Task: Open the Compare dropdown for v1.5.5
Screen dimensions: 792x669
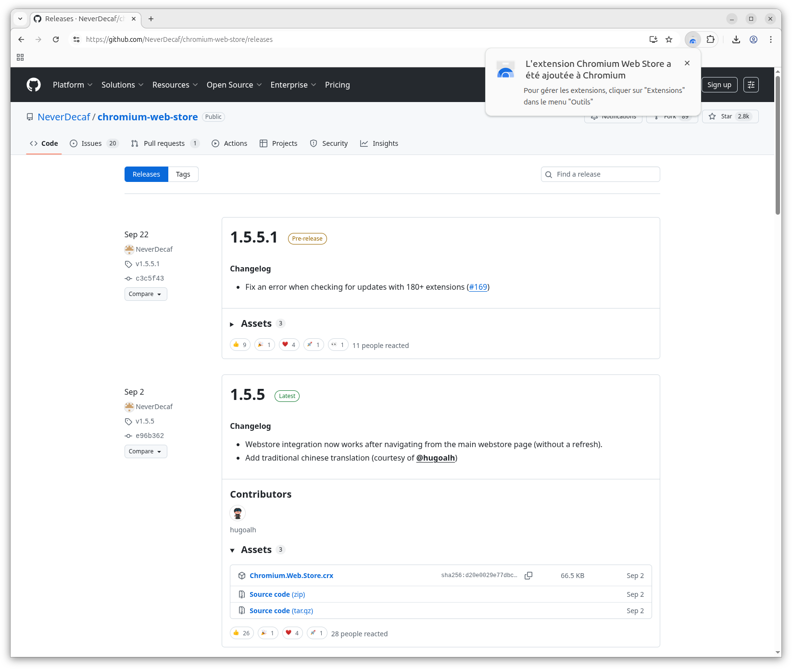Action: (x=145, y=451)
